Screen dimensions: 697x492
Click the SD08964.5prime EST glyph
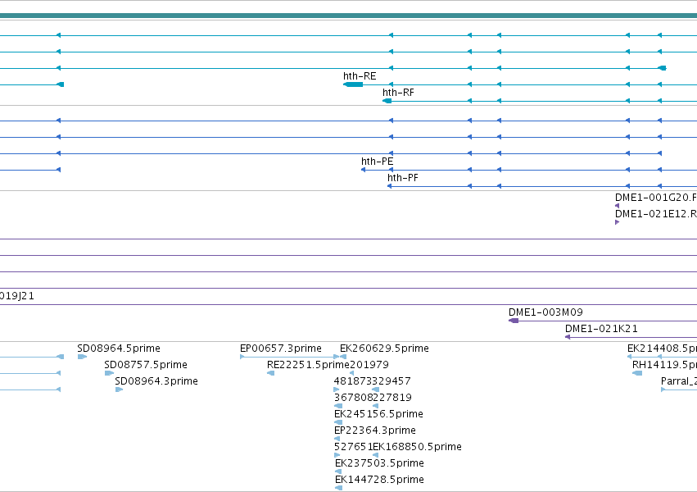click(x=82, y=357)
